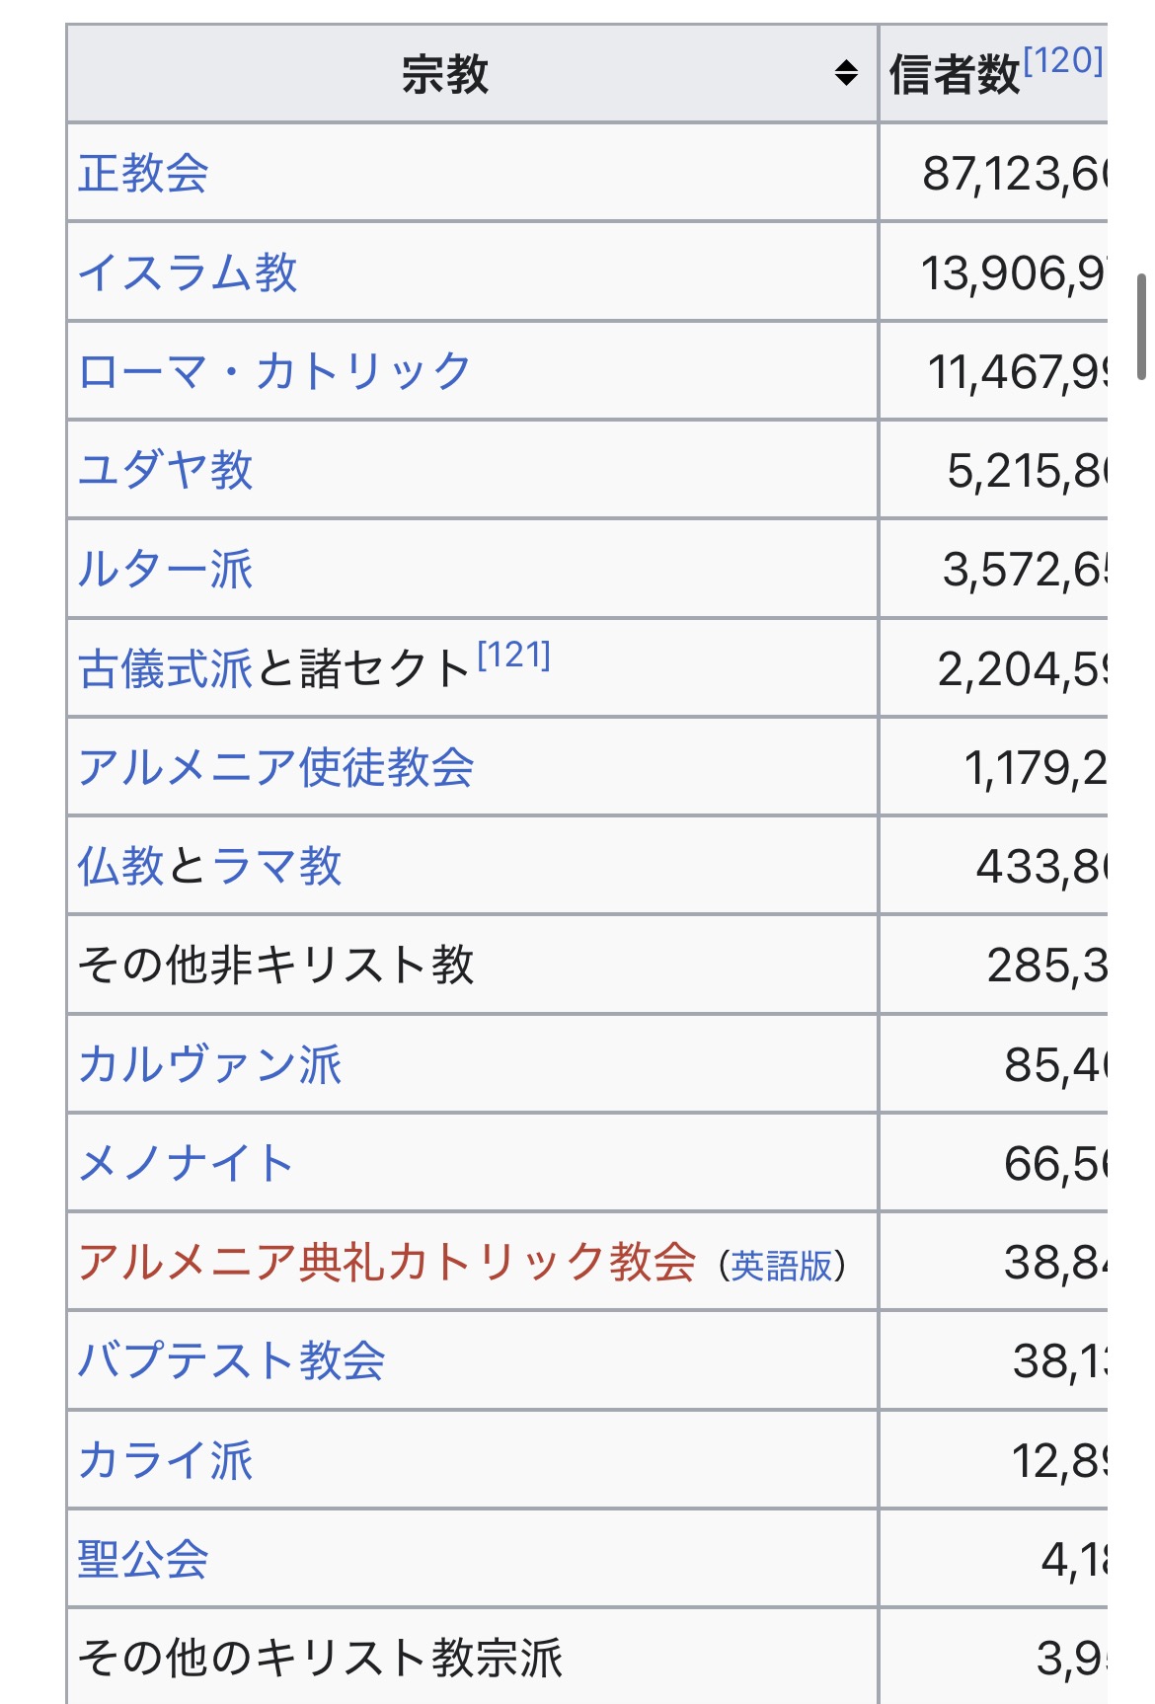Image resolution: width=1155 pixels, height=1704 pixels.
Task: Sort table by the 宗教 column arrows
Action: point(846,73)
